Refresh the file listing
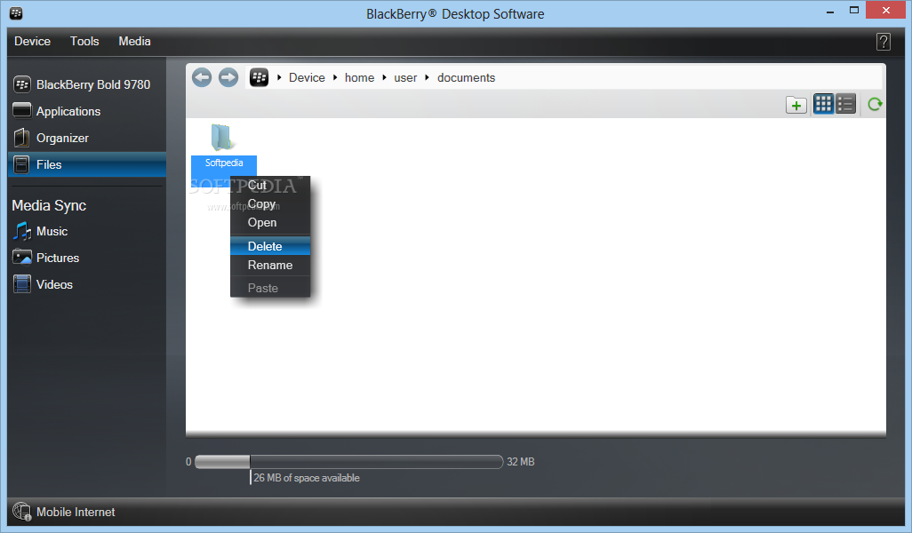This screenshot has height=533, width=912. coord(875,104)
